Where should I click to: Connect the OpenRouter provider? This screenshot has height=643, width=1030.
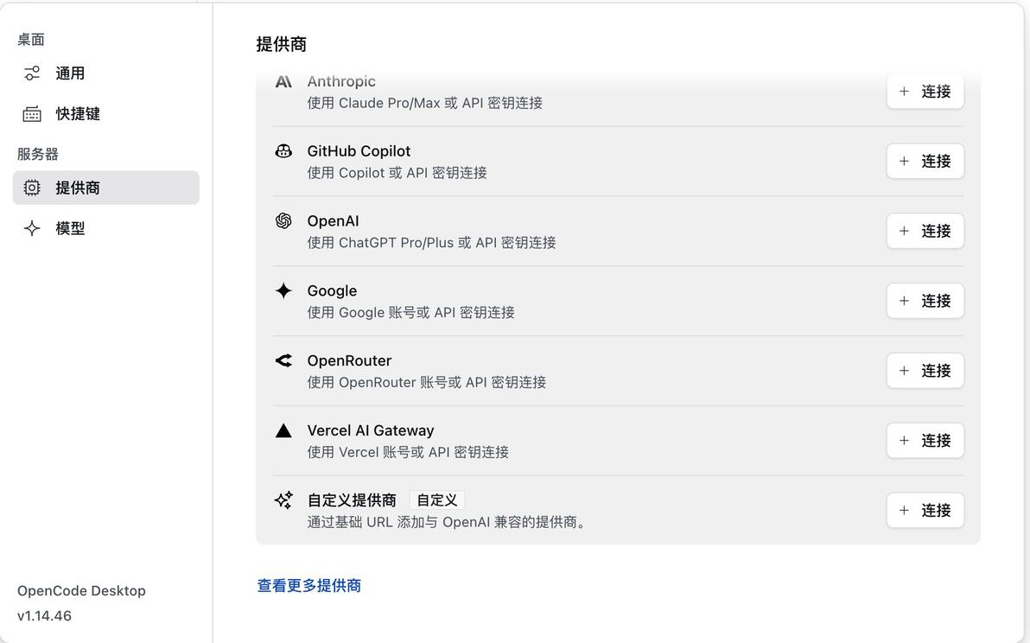925,371
